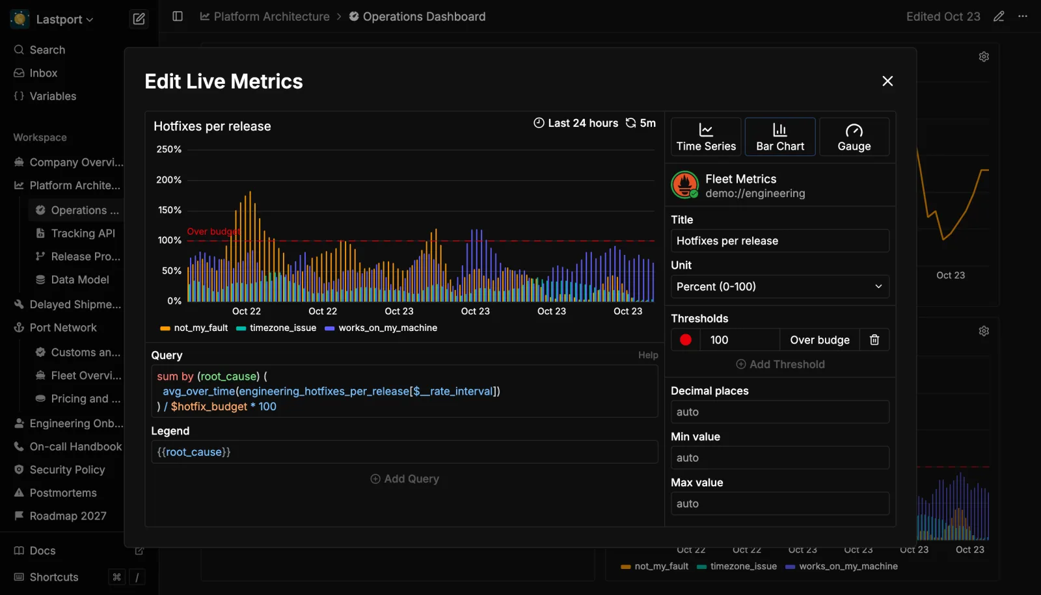The width and height of the screenshot is (1041, 595).
Task: Click Add Query
Action: [x=405, y=479]
